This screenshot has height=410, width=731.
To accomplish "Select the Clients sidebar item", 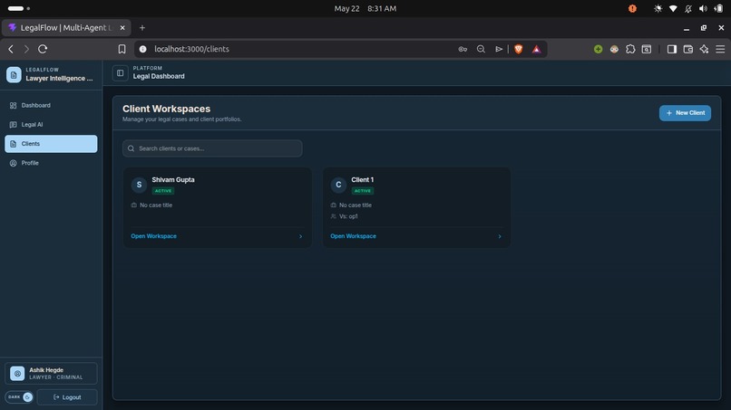I will pyautogui.click(x=51, y=144).
